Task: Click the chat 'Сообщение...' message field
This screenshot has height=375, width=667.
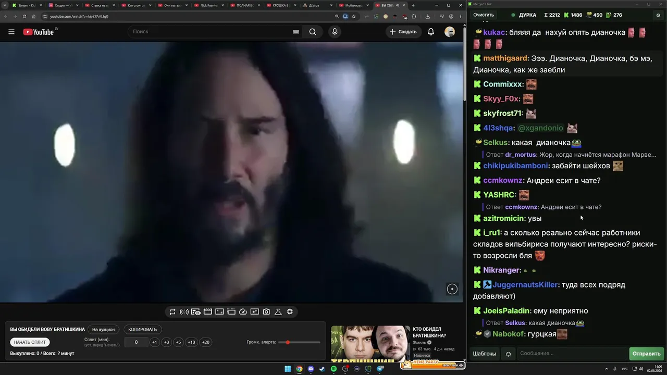Action: click(x=572, y=354)
